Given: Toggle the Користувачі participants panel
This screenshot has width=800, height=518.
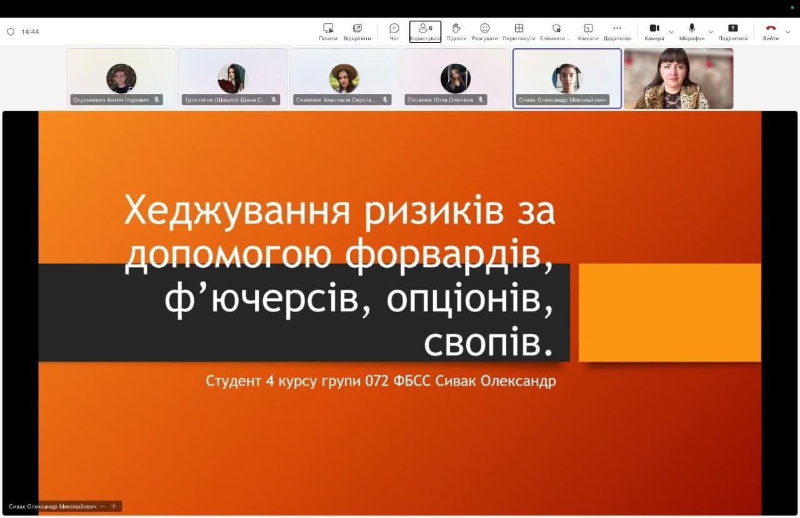Looking at the screenshot, I should tap(425, 31).
